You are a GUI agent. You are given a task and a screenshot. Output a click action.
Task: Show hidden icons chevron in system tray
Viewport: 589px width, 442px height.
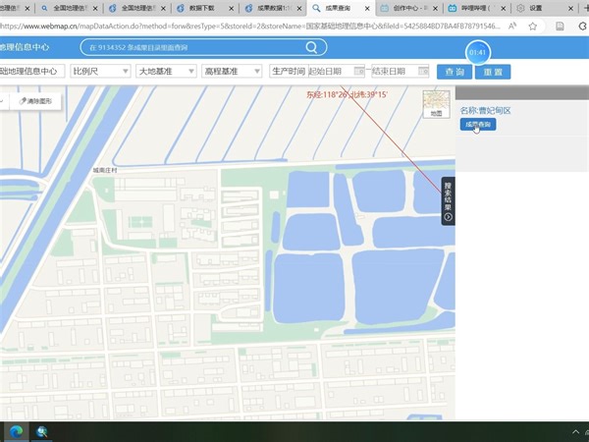[x=575, y=432]
